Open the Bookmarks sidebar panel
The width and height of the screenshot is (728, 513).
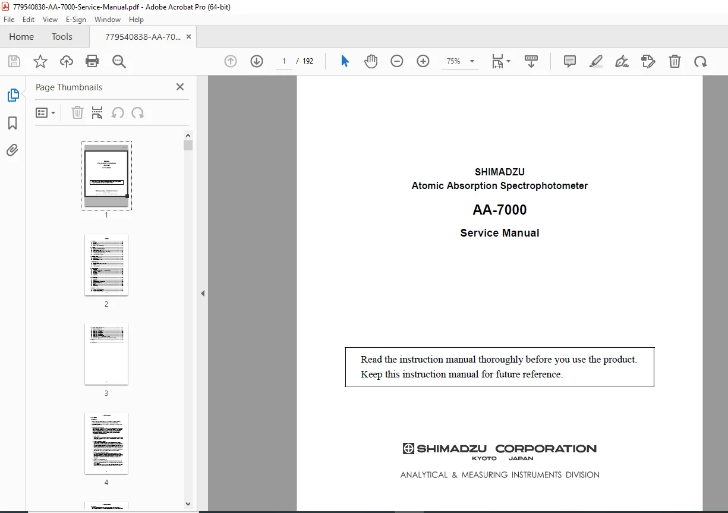point(12,123)
